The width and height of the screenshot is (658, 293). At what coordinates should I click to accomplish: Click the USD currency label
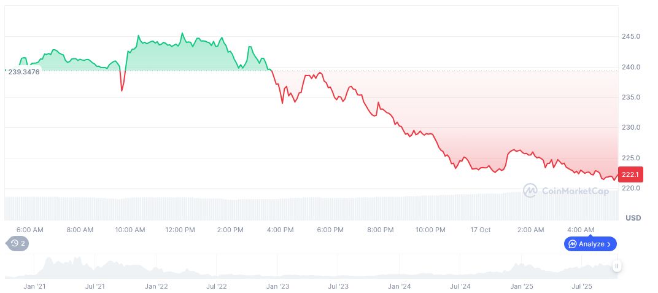coord(633,218)
